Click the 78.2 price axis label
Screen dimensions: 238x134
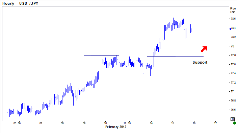(x=233, y=37)
